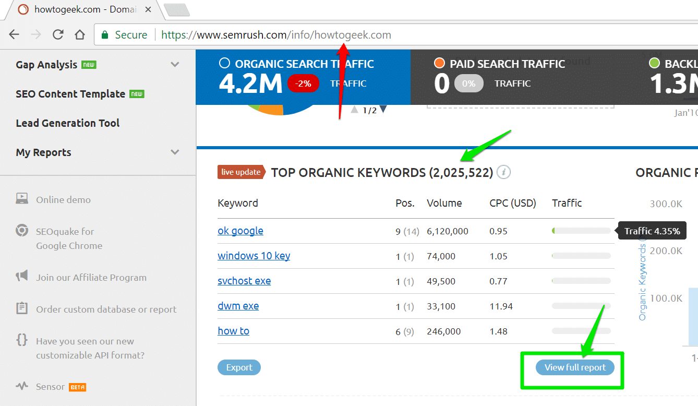This screenshot has width=698, height=406.
Task: Click the Sensor BETA link
Action: click(61, 387)
